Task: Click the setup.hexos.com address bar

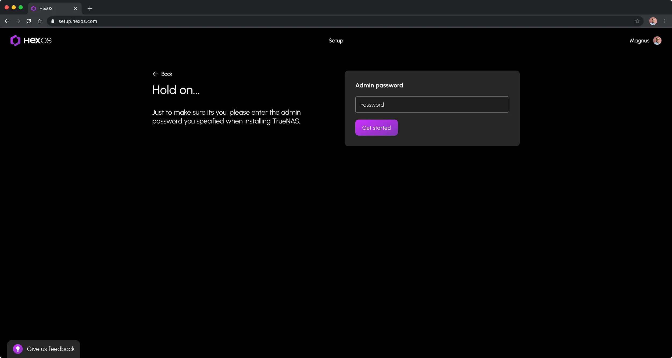Action: point(344,21)
